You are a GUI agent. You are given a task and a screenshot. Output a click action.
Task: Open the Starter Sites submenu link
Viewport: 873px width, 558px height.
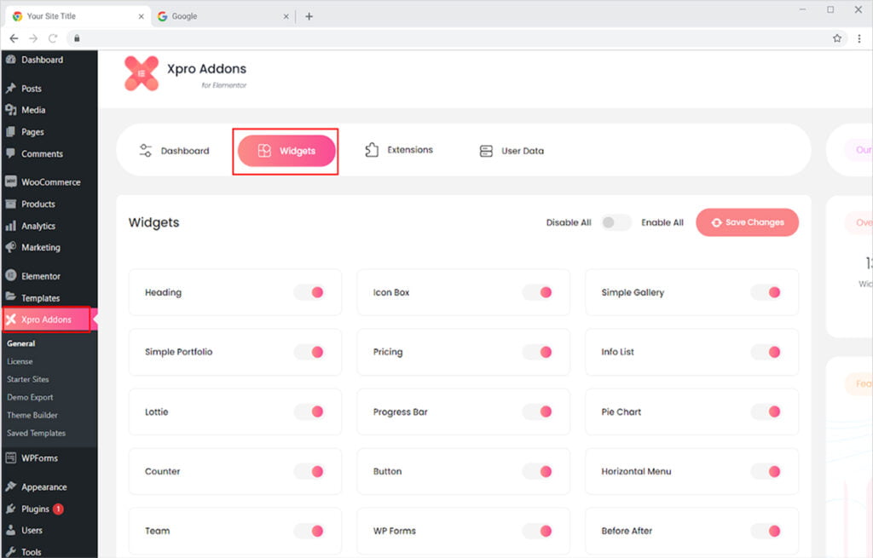28,379
